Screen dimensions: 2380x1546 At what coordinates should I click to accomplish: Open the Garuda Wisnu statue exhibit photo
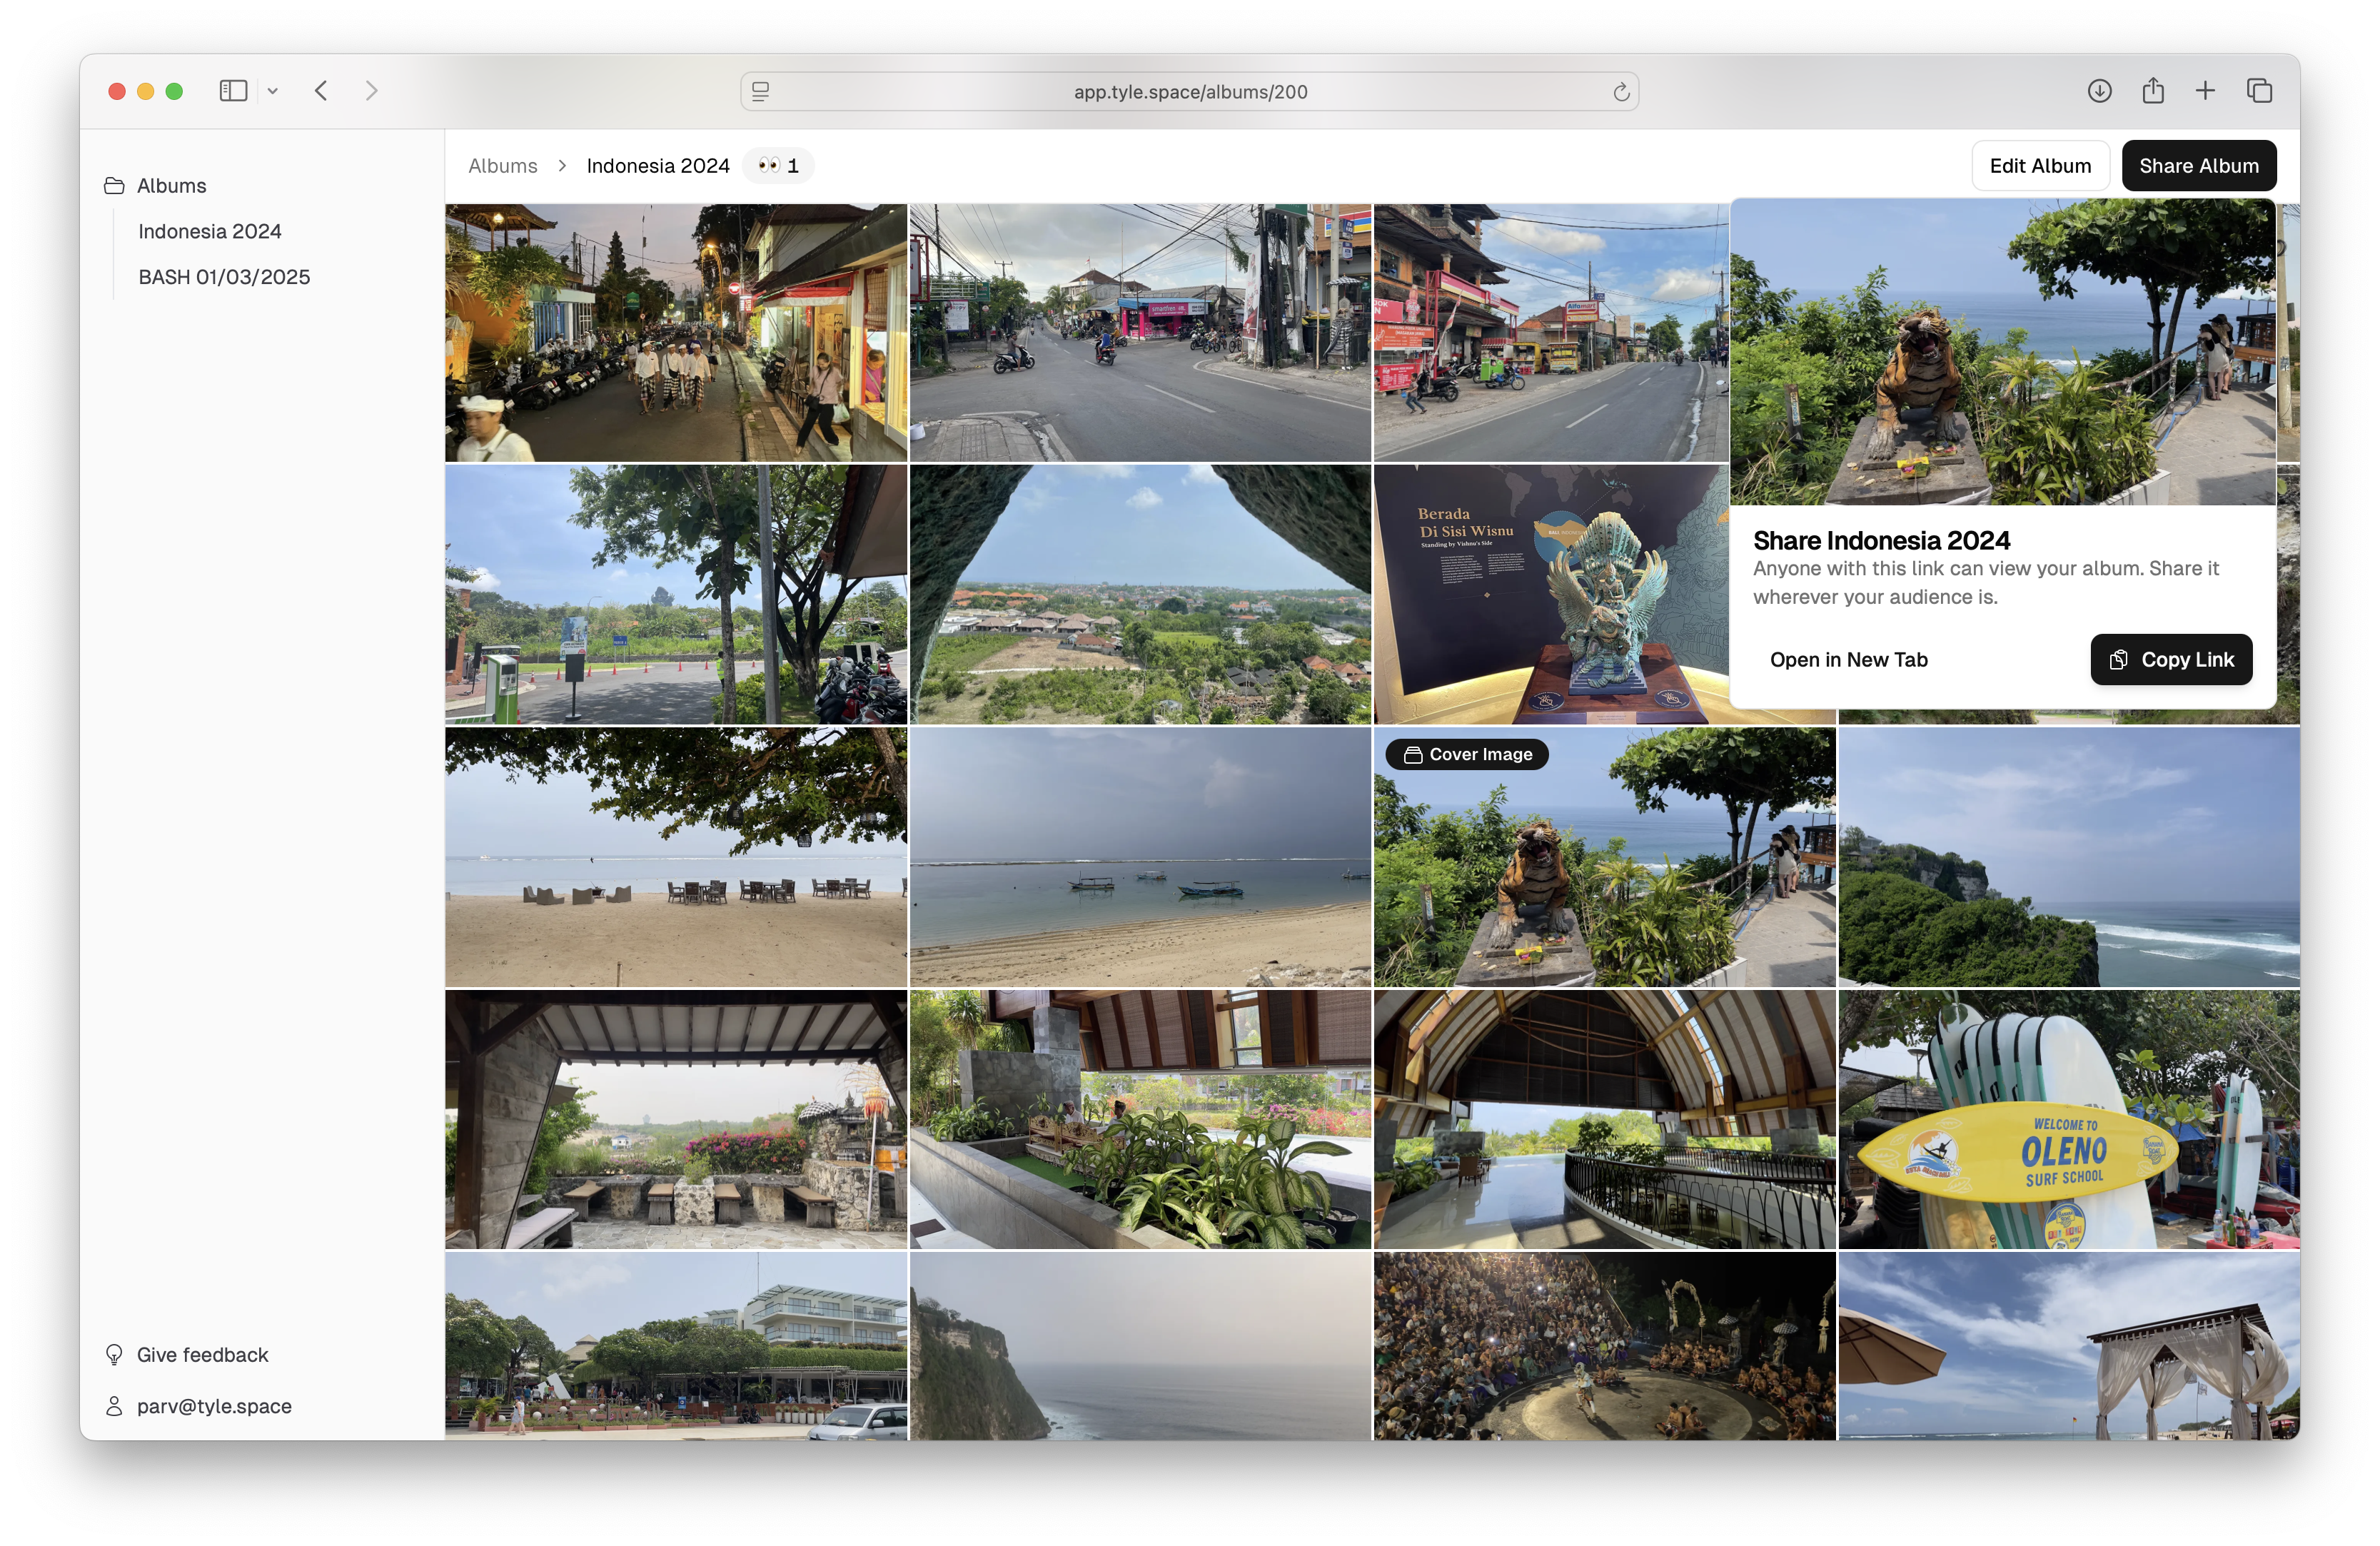(x=1551, y=595)
